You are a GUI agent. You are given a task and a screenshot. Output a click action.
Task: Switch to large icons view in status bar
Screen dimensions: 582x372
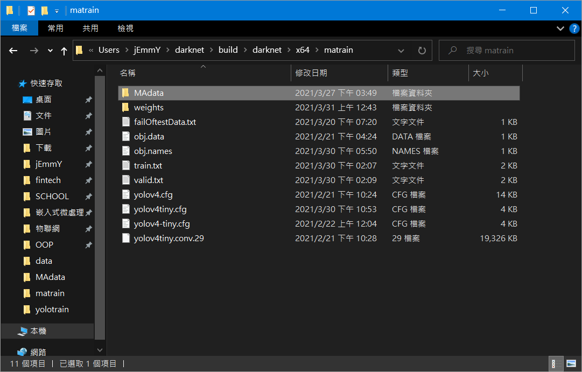coord(571,363)
